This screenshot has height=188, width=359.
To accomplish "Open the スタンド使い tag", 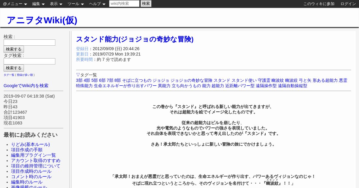I will click(x=244, y=80).
